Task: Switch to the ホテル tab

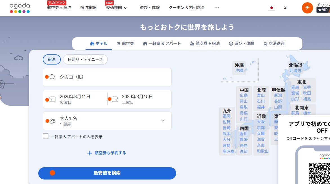Action: [98, 43]
